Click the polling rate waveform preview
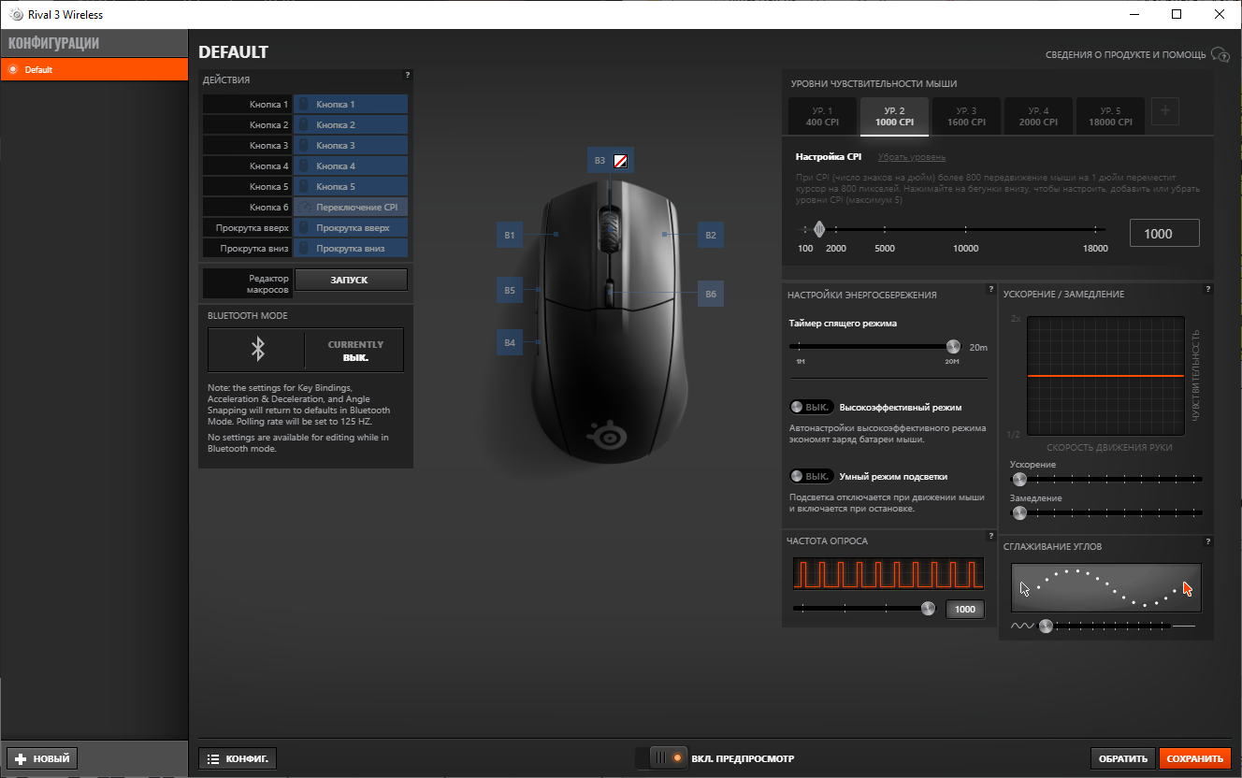Viewport: 1242px width, 778px height. click(888, 574)
